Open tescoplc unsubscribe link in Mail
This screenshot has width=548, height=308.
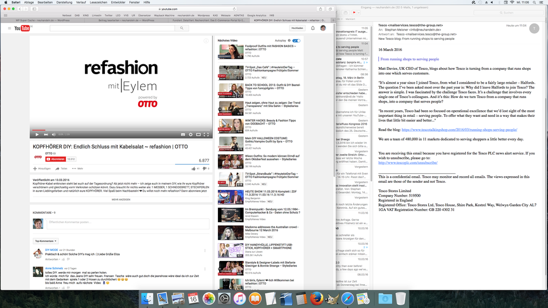click(x=408, y=163)
